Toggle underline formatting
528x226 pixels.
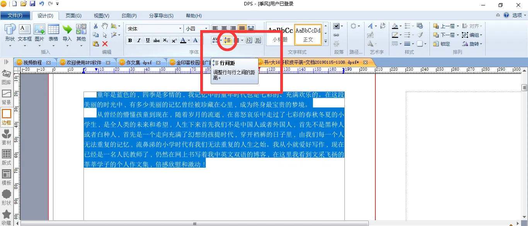[x=148, y=41]
